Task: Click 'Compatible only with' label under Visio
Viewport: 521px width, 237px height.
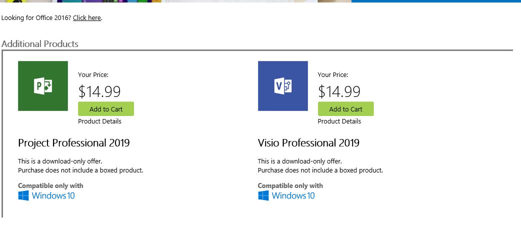Action: pyautogui.click(x=290, y=185)
